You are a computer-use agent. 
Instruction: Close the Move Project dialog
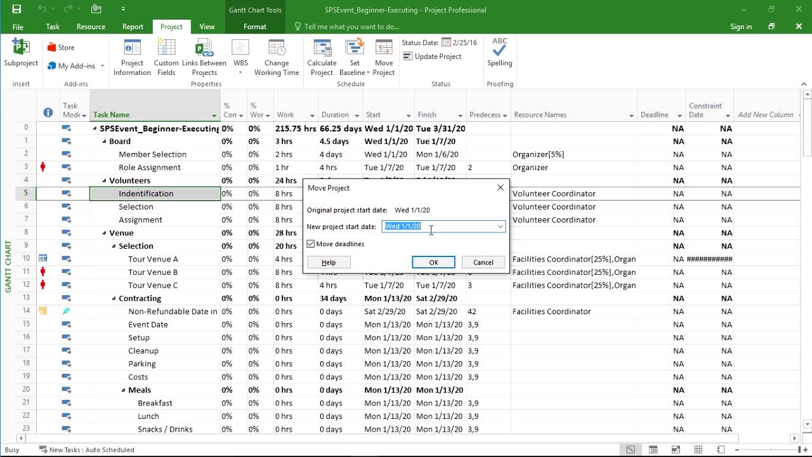pos(501,188)
